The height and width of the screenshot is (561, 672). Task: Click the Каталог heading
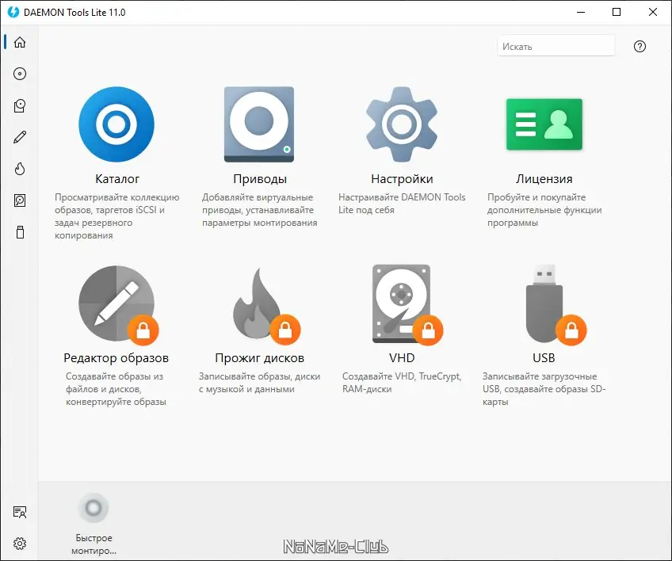pos(117,179)
